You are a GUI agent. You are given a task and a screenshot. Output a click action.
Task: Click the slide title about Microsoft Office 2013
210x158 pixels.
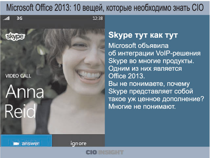point(105,8)
